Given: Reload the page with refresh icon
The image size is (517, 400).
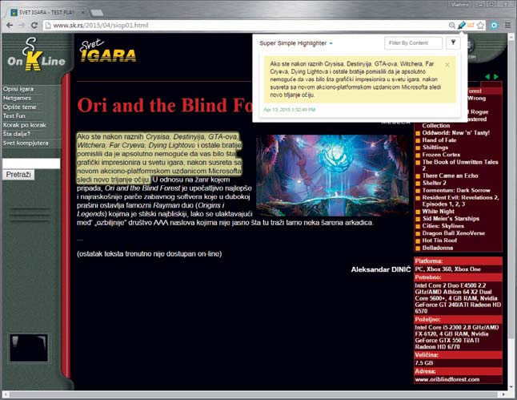Looking at the screenshot, I should pyautogui.click(x=34, y=25).
